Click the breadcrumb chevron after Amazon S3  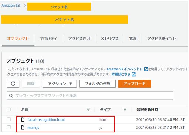click(24, 6)
